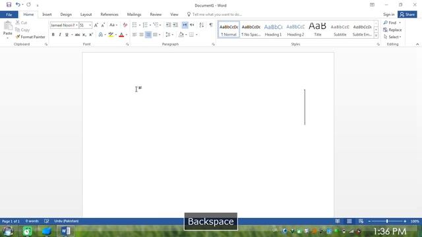
Task: Toggle superscript formatting
Action: 91,35
